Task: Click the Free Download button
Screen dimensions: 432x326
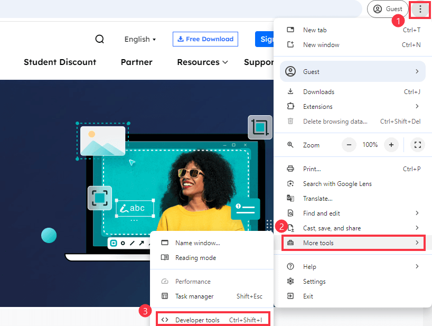Action: (x=205, y=39)
